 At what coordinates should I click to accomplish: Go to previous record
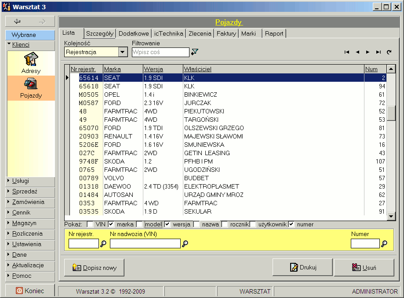[357, 52]
